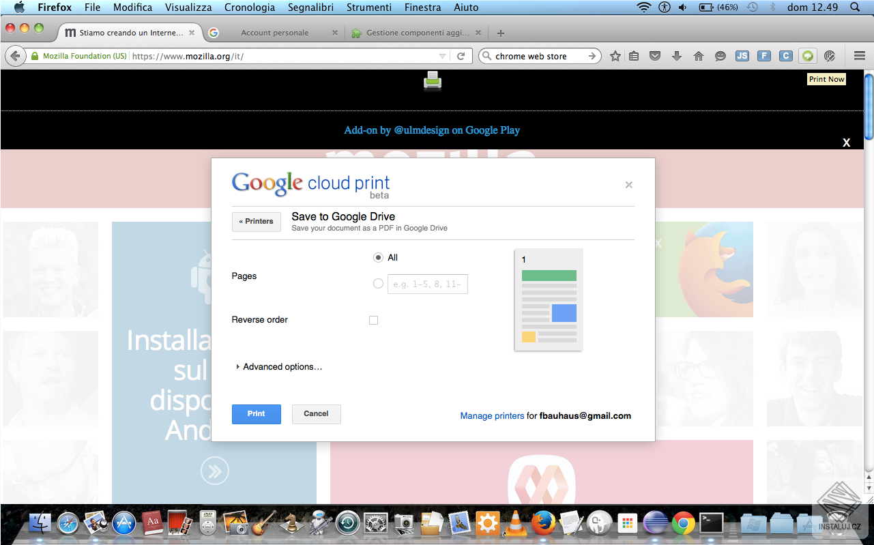Select the custom page range radio button
Image resolution: width=874 pixels, height=545 pixels.
(378, 283)
